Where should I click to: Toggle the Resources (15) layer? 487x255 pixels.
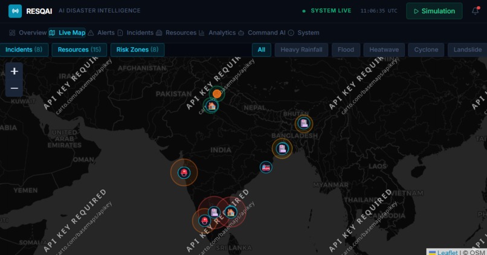(79, 50)
